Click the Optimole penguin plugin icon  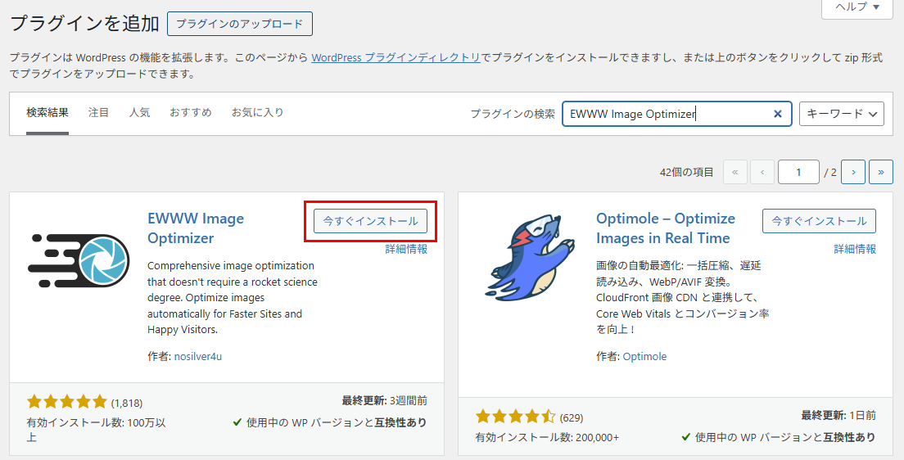[x=531, y=257]
